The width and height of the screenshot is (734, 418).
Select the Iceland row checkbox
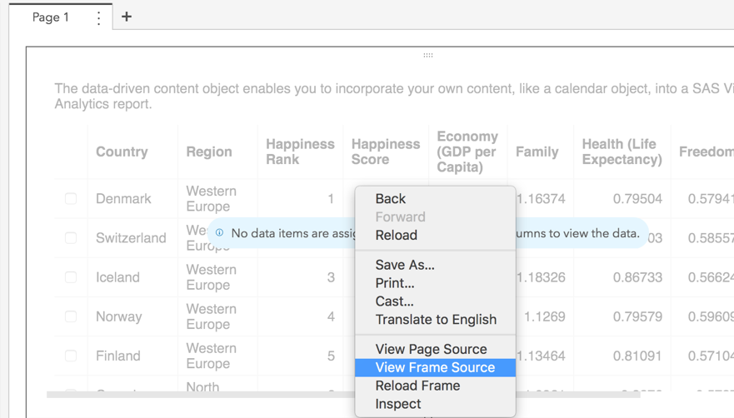pyautogui.click(x=71, y=277)
